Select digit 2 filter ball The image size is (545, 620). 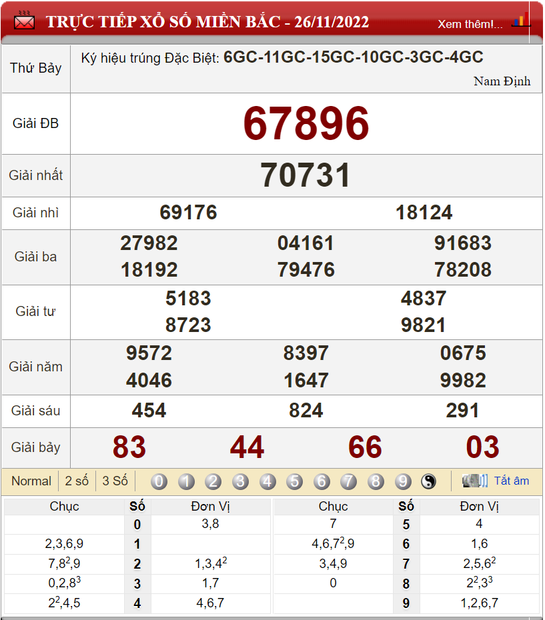(x=213, y=481)
